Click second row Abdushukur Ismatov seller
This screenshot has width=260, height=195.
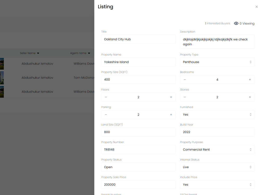pos(37,77)
